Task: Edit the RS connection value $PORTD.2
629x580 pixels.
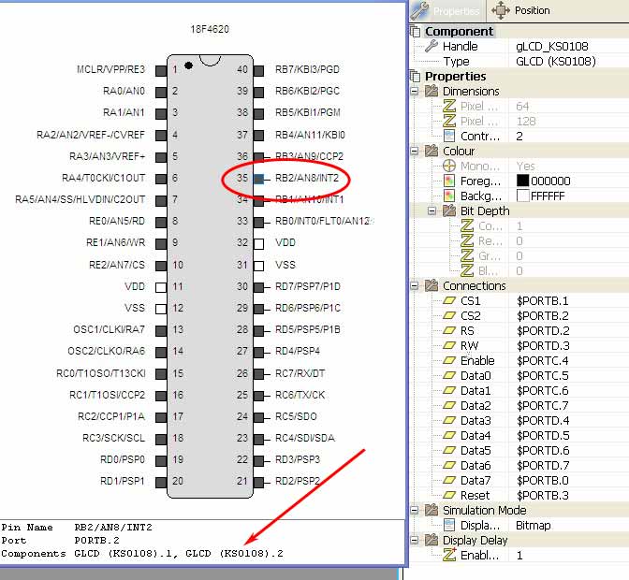Action: pyautogui.click(x=543, y=330)
